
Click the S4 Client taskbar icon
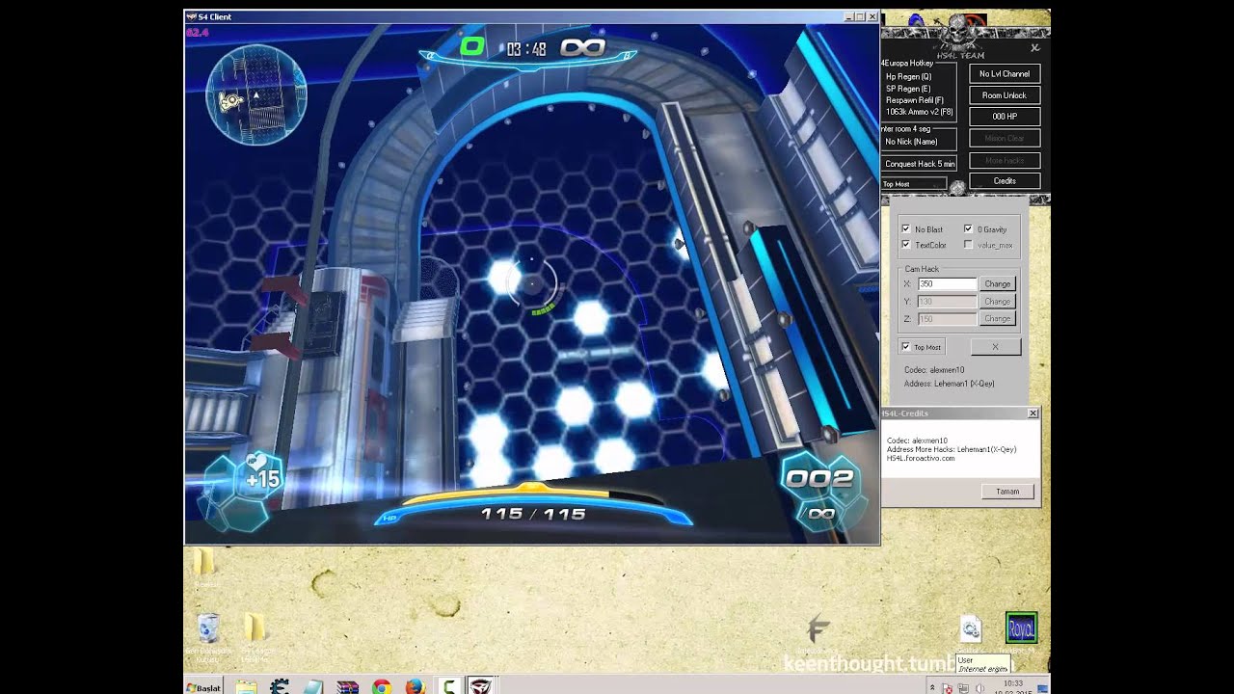point(480,687)
